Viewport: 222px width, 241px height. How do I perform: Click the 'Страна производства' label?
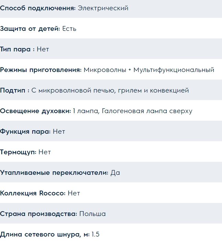tap(38, 214)
